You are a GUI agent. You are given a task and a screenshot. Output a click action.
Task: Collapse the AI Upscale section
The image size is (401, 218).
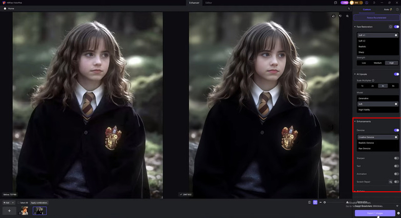(x=355, y=74)
